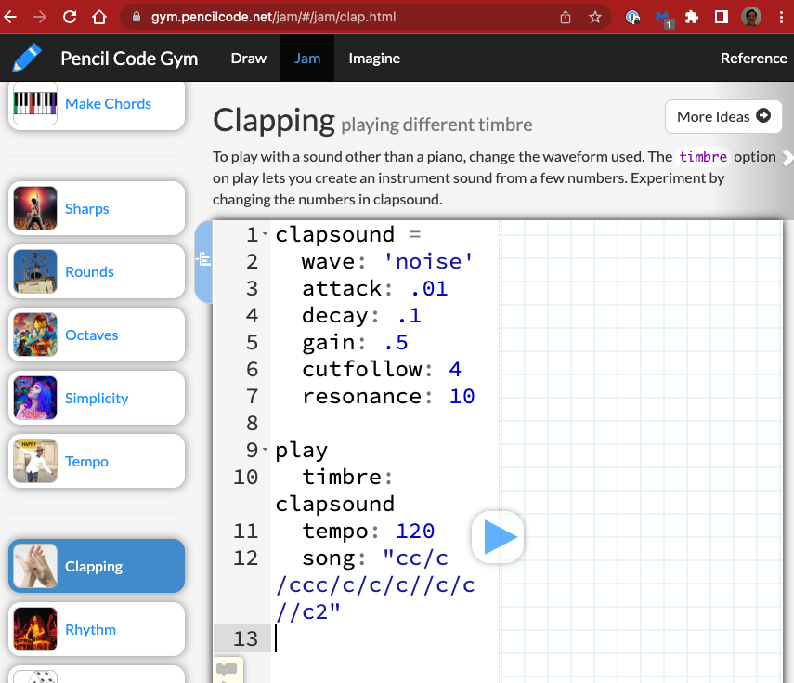
Task: Open the Reference link
Action: pyautogui.click(x=753, y=58)
